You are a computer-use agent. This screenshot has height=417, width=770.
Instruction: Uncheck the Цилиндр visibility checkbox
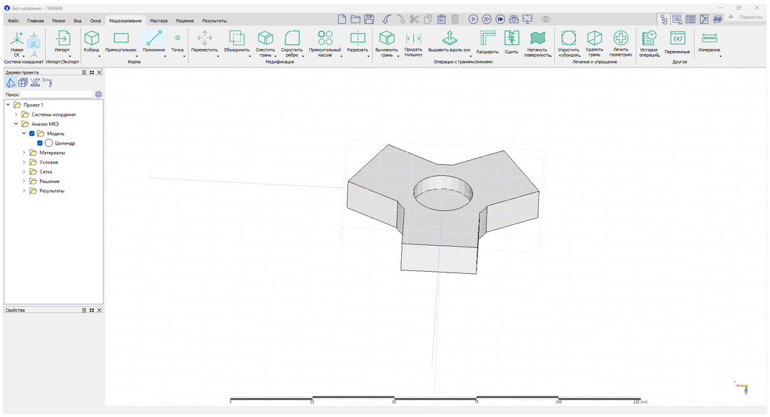pos(40,143)
